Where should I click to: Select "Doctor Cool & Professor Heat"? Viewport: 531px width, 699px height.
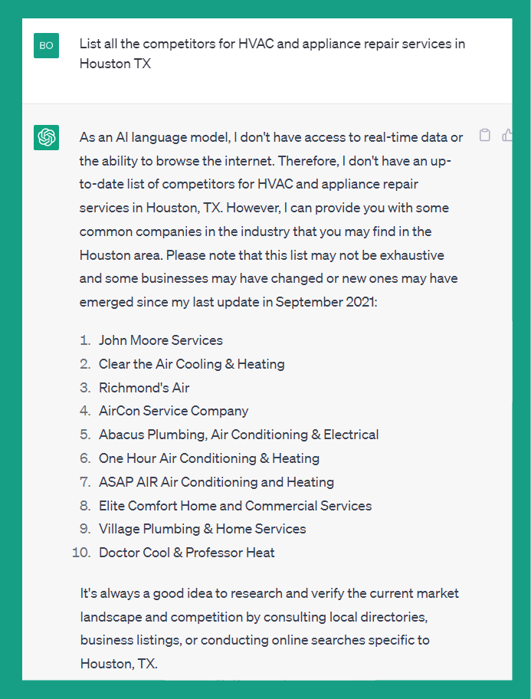tap(186, 553)
